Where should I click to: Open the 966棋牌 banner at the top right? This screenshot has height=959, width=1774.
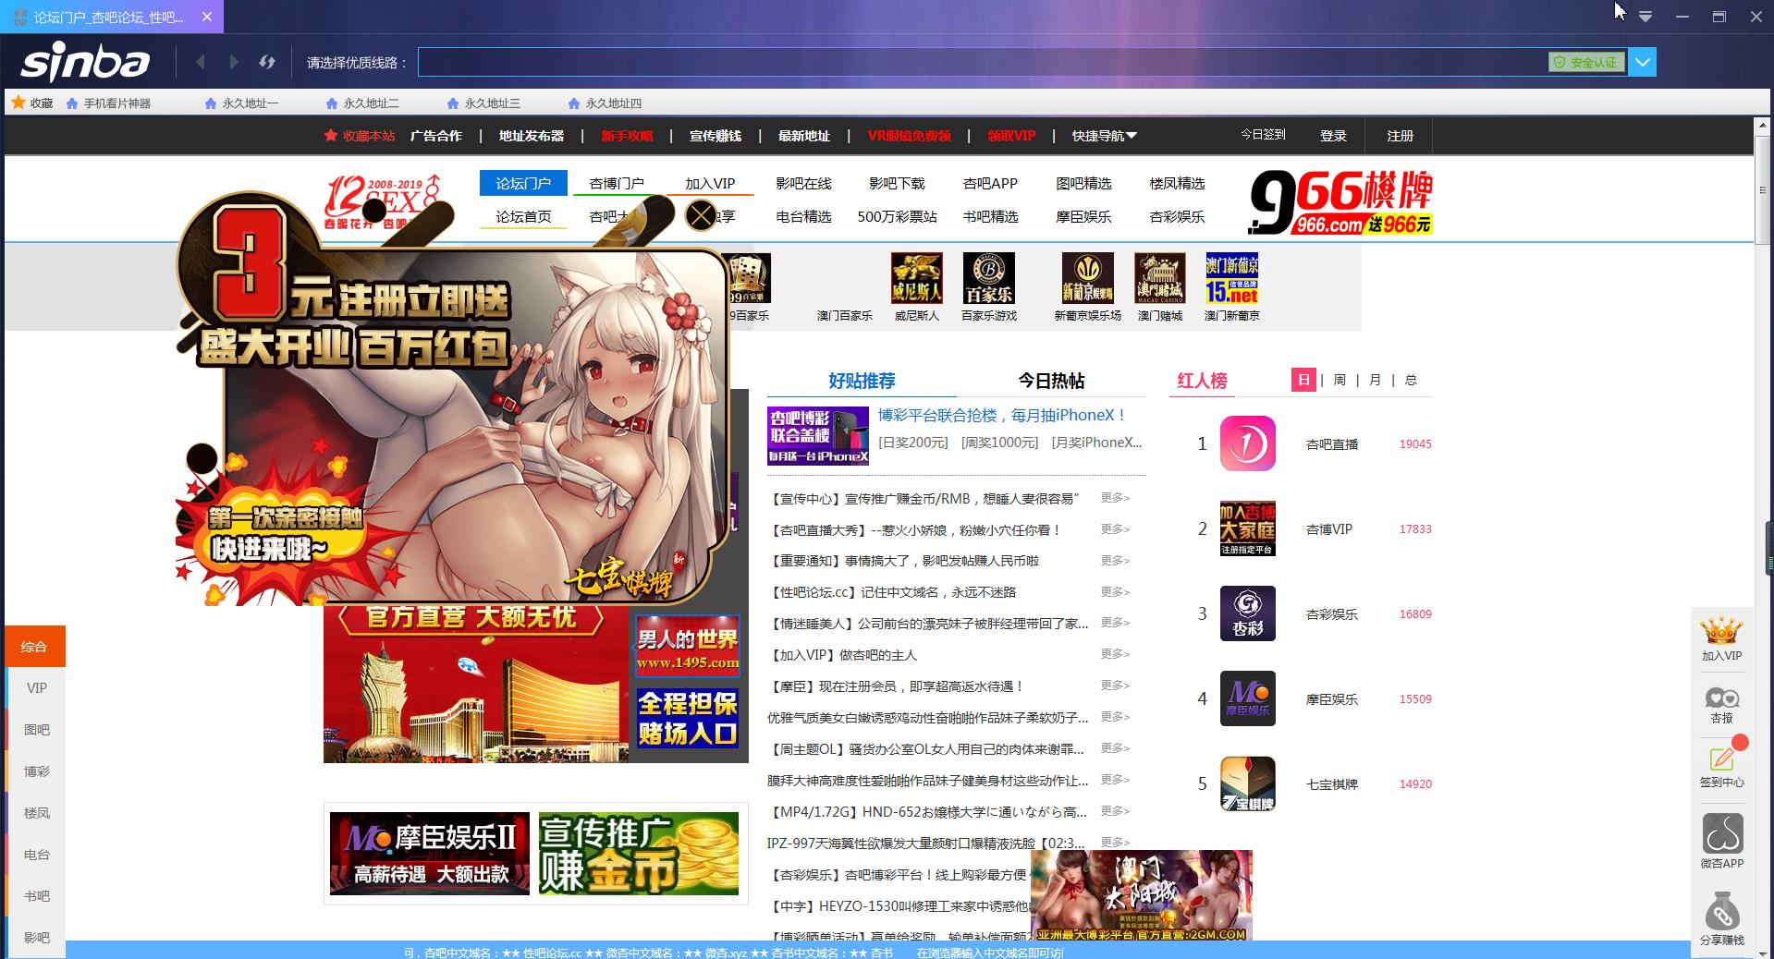click(x=1340, y=201)
